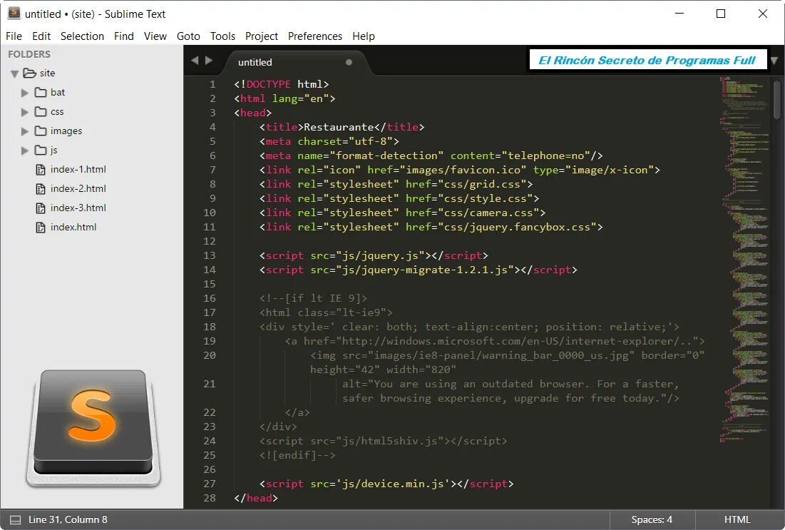This screenshot has height=530, width=785.
Task: Open the Spaces: 4 indentation menu
Action: coord(652,519)
